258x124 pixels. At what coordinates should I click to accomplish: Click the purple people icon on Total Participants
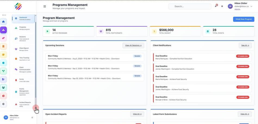tap(101, 31)
